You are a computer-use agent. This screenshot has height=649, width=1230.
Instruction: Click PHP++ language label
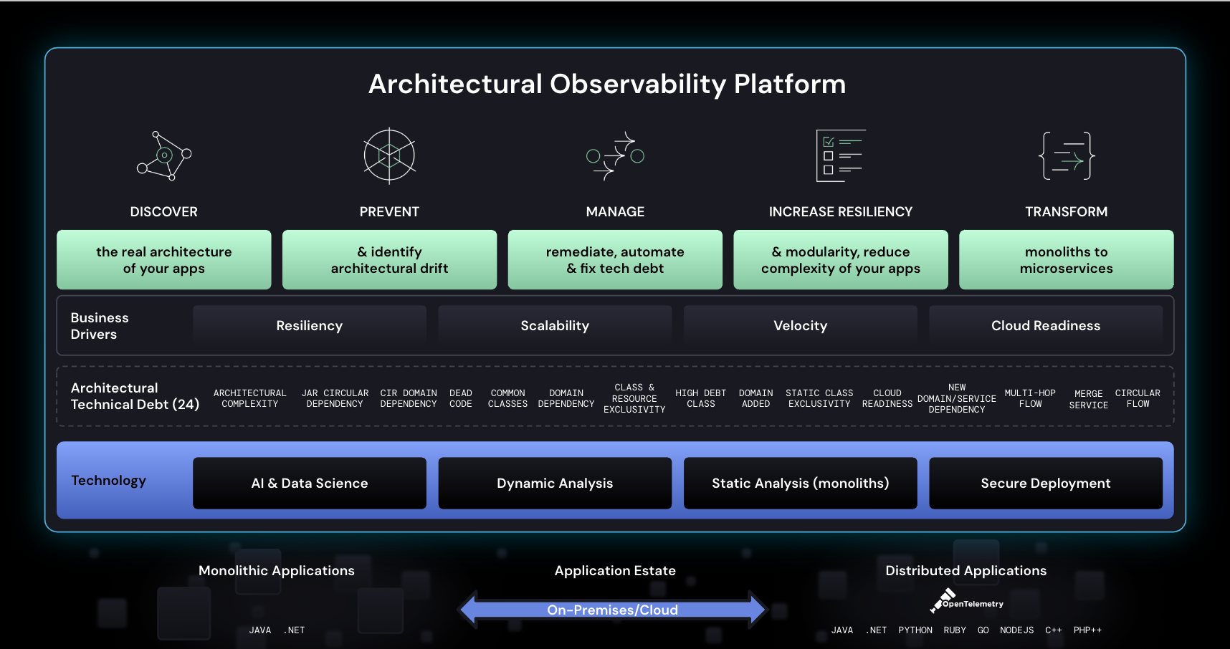click(1087, 630)
